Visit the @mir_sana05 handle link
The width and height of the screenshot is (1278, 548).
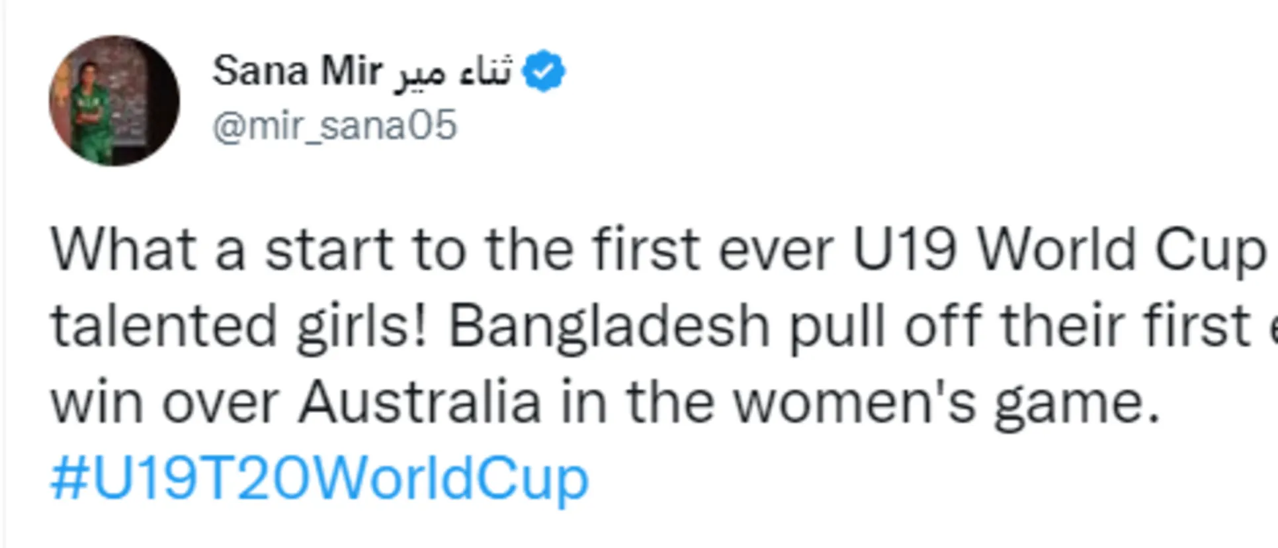tap(335, 125)
